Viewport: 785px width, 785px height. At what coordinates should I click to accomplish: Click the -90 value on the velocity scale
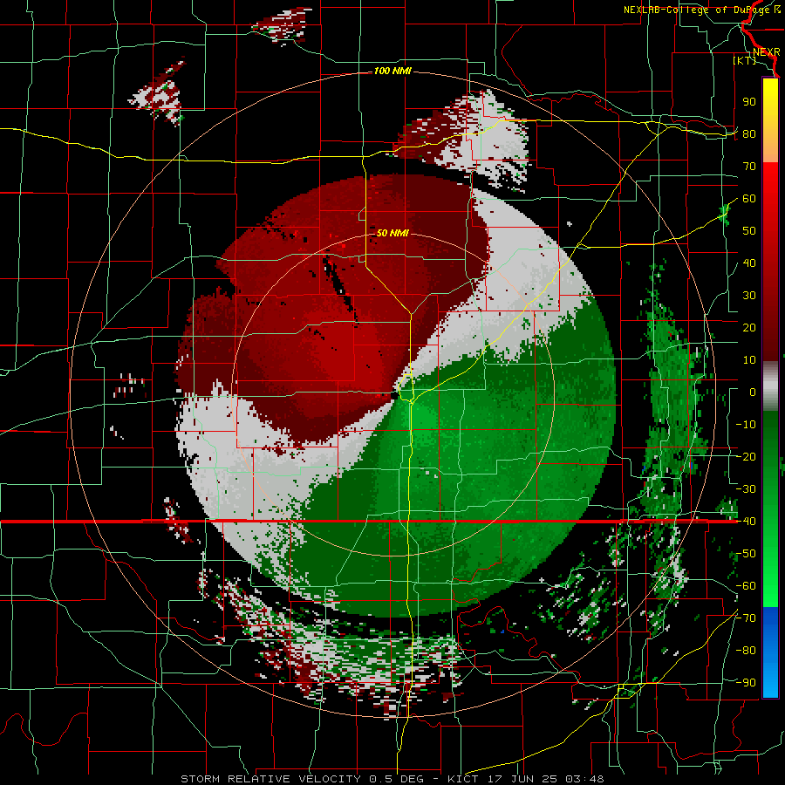[746, 683]
